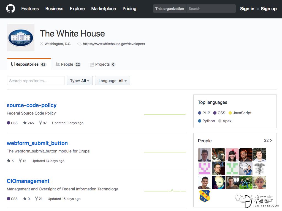Click the Repositories book icon
282x211 pixels.
click(13, 64)
